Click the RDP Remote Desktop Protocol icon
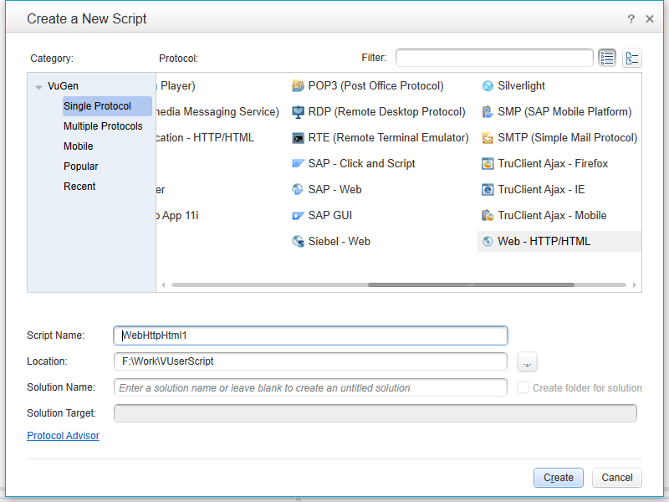The image size is (669, 502). pyautogui.click(x=298, y=112)
